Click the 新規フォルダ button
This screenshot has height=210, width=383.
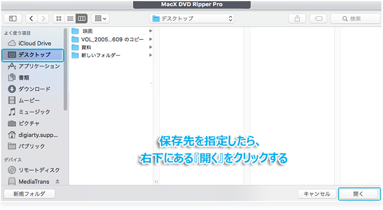[29, 194]
